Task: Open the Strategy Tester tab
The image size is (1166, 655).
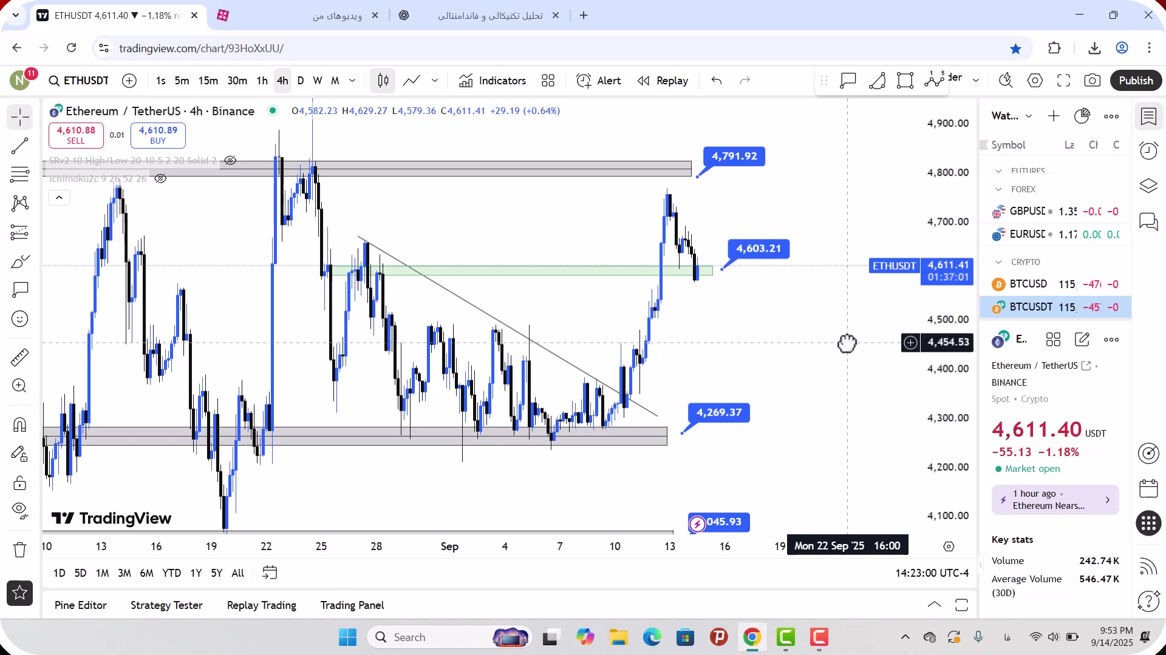Action: 166,605
